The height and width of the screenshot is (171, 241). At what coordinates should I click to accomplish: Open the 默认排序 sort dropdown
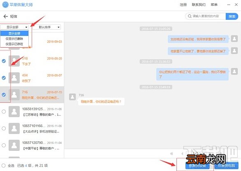[47, 27]
